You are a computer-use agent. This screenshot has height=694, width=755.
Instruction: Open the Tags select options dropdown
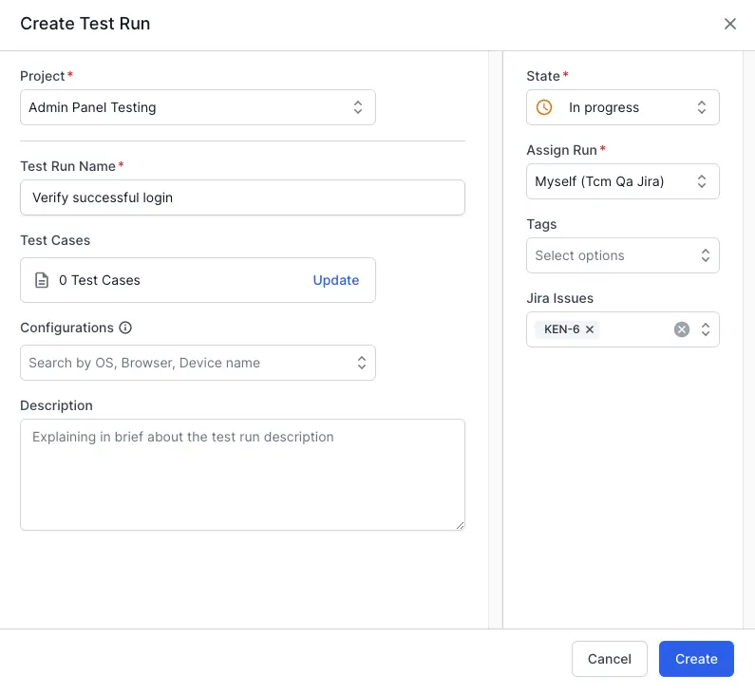(x=622, y=255)
